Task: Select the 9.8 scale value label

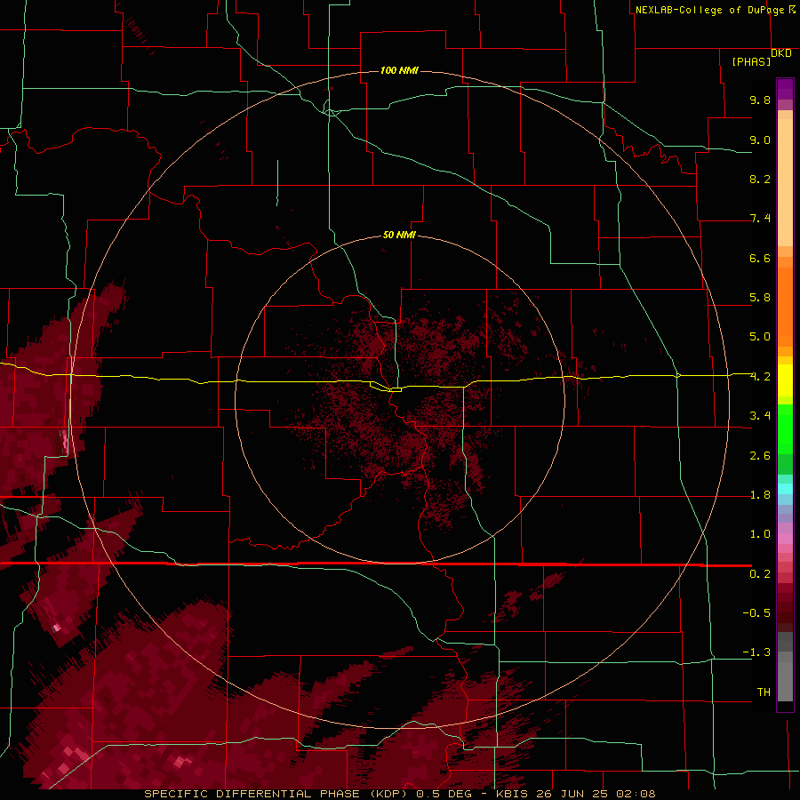Action: (760, 100)
